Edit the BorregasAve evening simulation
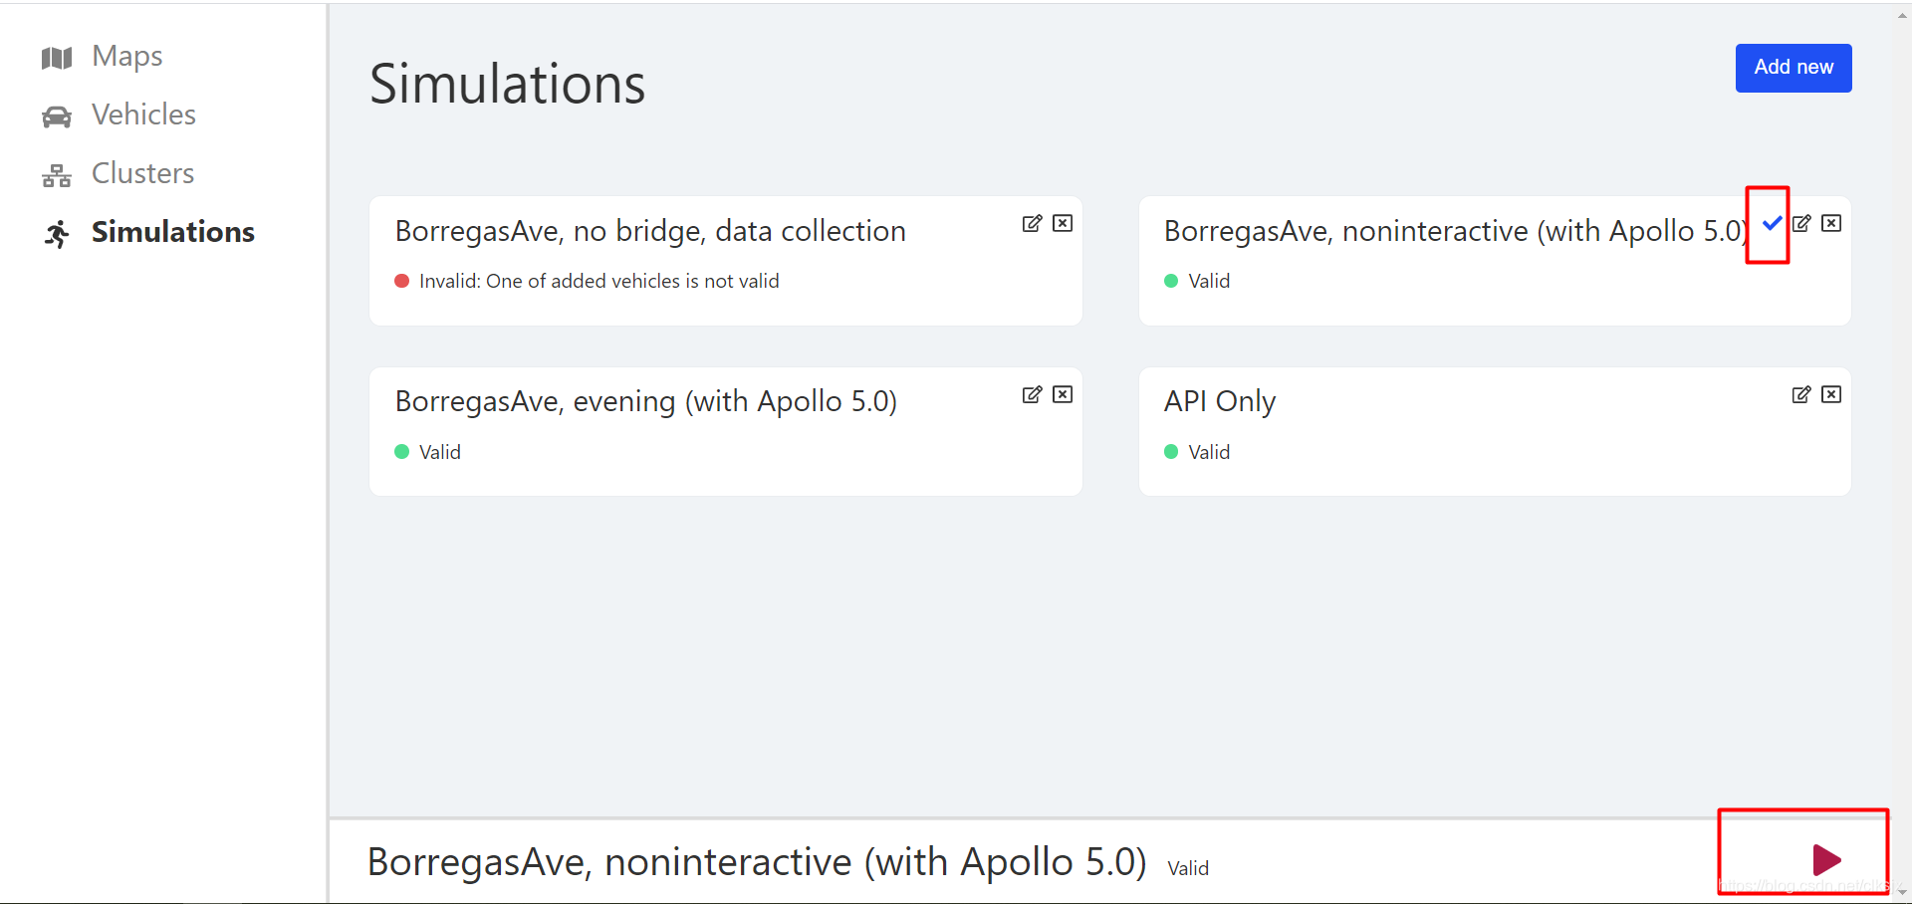 [x=1032, y=394]
